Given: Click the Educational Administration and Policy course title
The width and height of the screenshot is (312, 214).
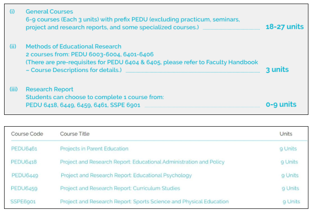Looking at the screenshot, I should coord(142,162).
